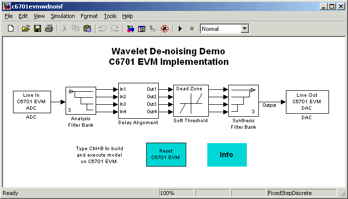
Task: Open the Format menu
Action: point(89,16)
